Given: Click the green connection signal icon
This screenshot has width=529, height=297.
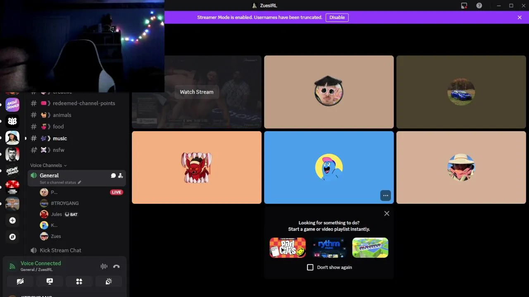Looking at the screenshot, I should [12, 266].
